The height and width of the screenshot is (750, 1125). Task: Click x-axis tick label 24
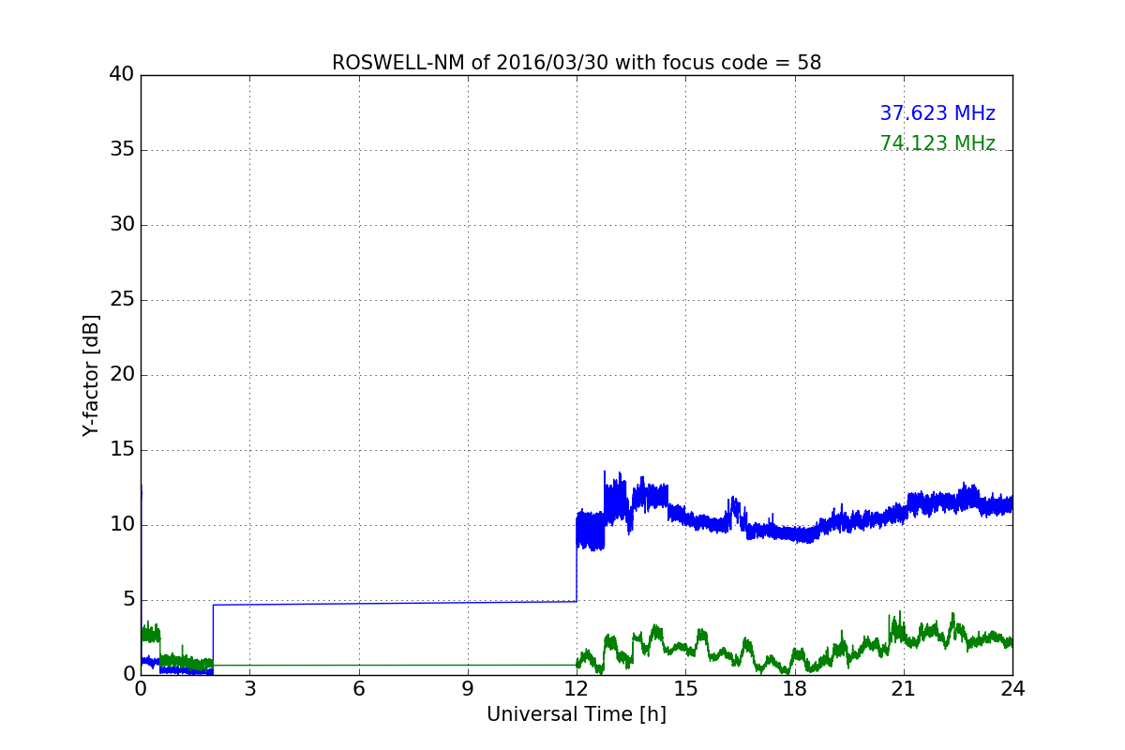pyautogui.click(x=1012, y=689)
